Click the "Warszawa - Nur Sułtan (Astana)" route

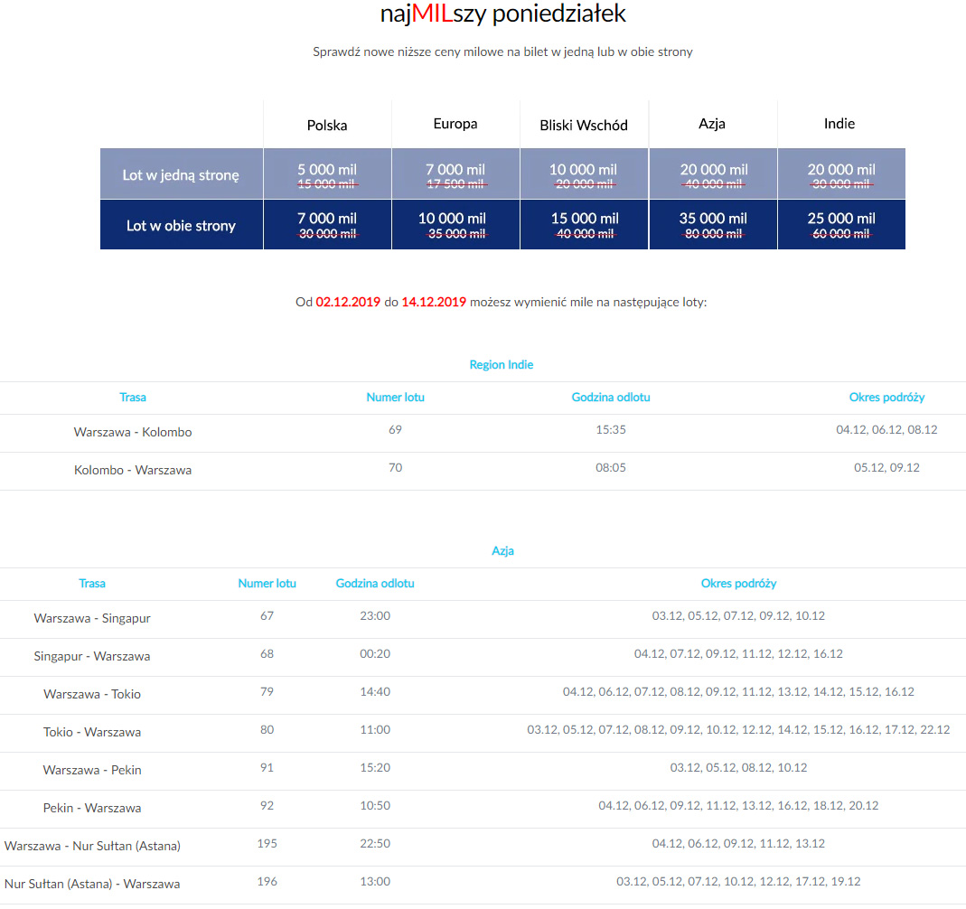pyautogui.click(x=92, y=846)
